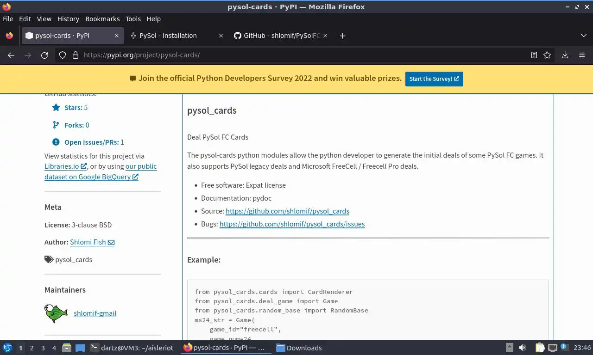Open the File menu
This screenshot has width=593, height=355.
pyautogui.click(x=8, y=19)
